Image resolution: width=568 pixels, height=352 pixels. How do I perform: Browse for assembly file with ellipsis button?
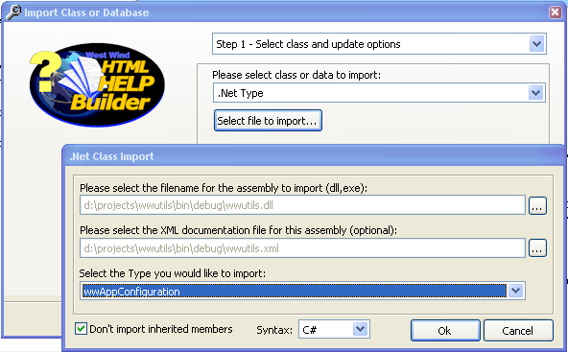click(537, 205)
